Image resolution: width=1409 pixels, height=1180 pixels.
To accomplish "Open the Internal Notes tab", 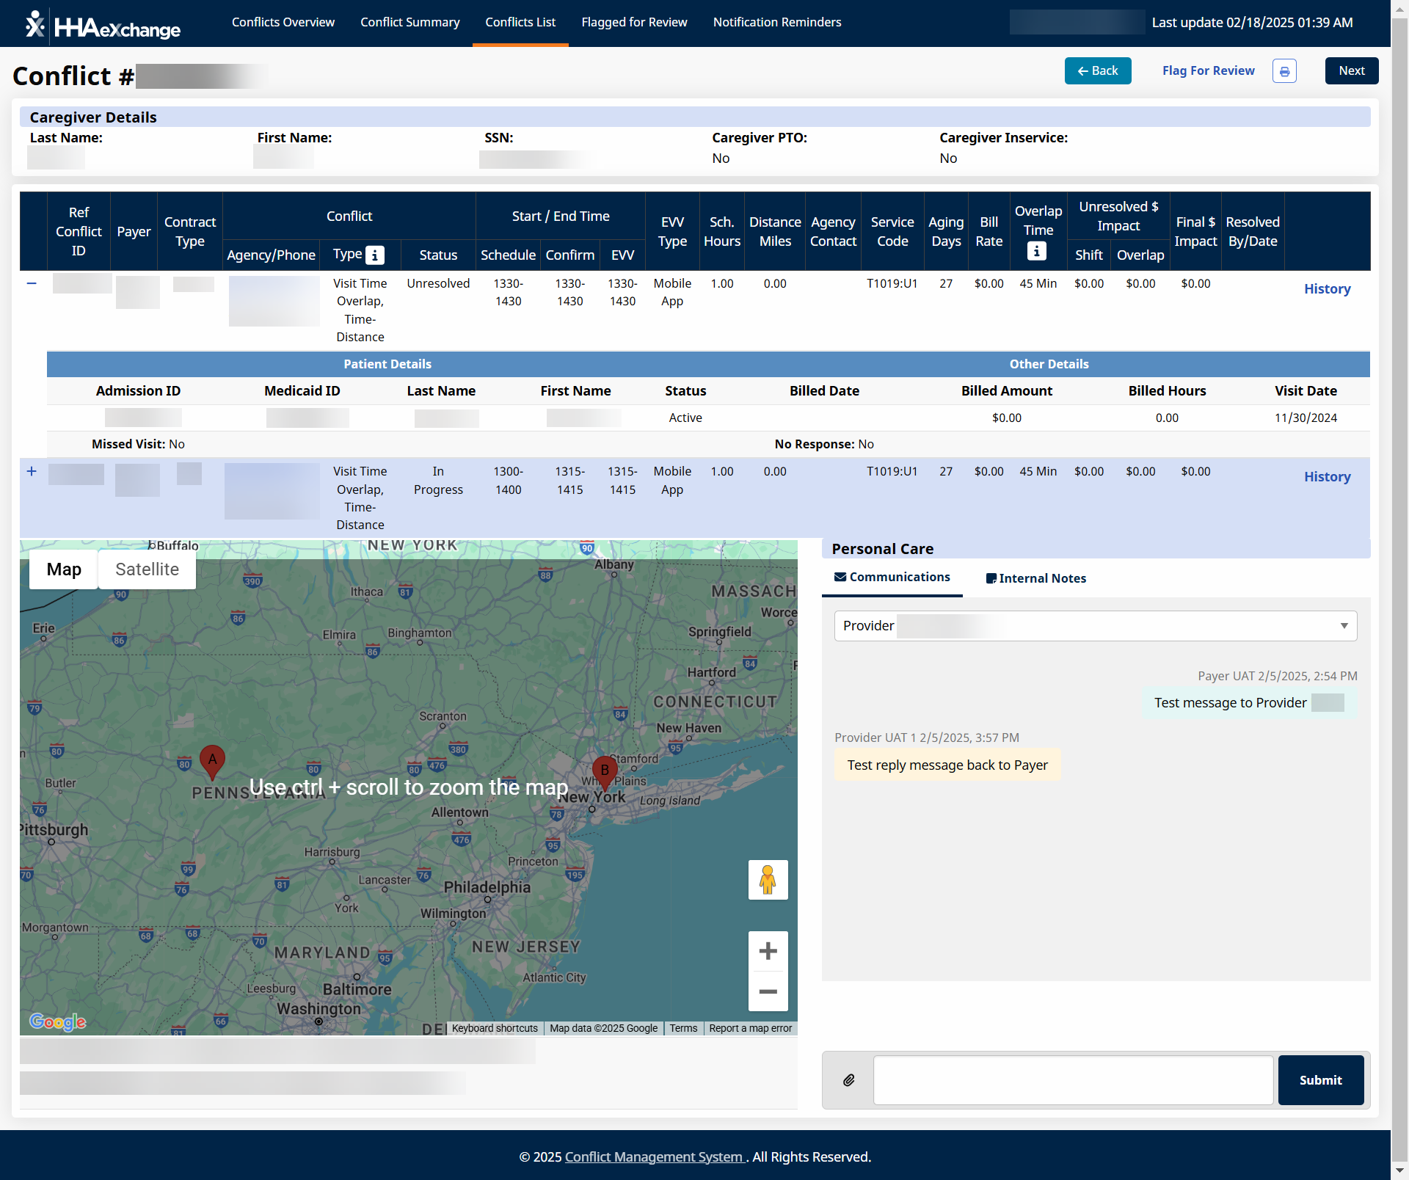I will pyautogui.click(x=1035, y=578).
